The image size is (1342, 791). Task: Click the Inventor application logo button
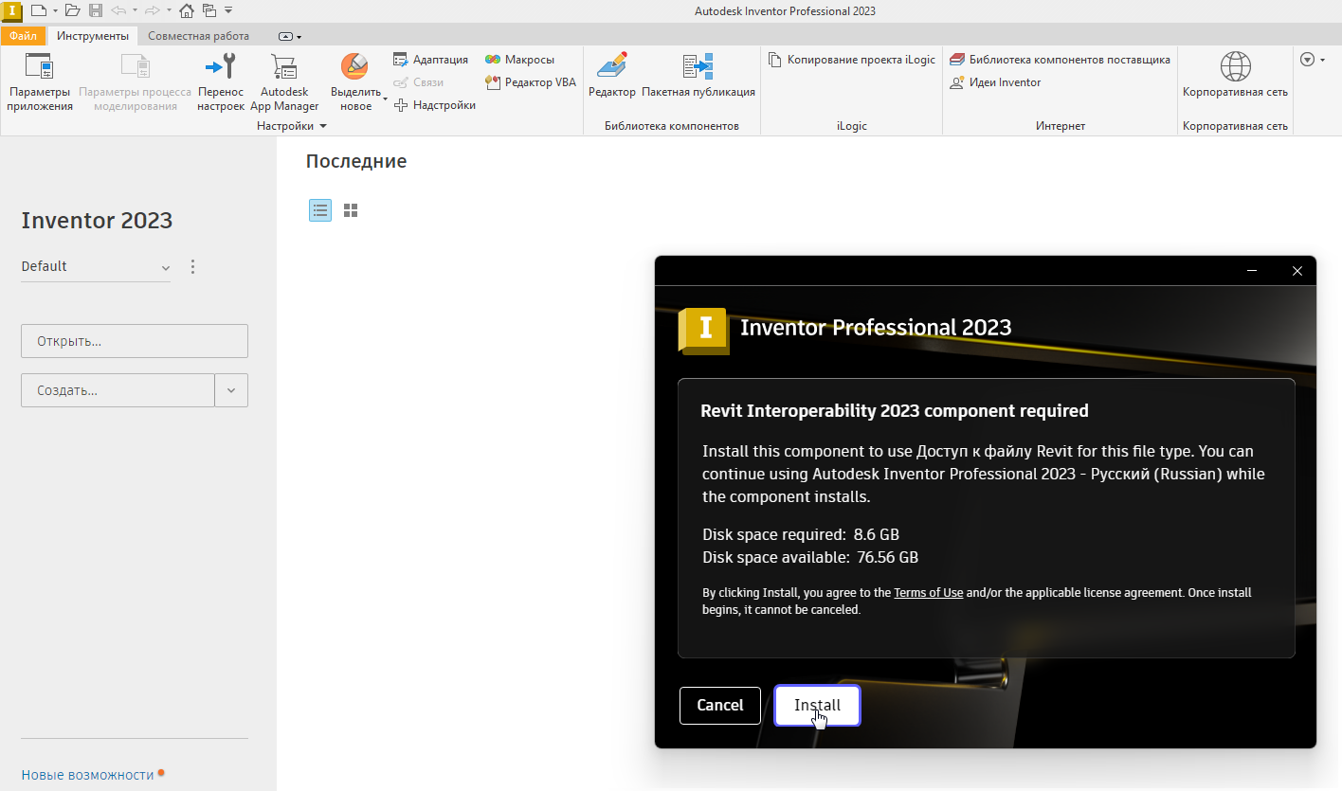click(11, 10)
